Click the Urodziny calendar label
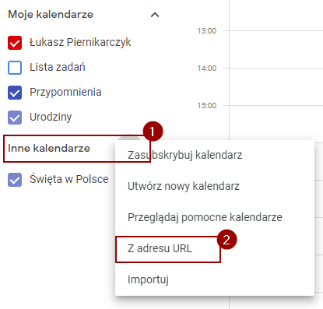 51,117
